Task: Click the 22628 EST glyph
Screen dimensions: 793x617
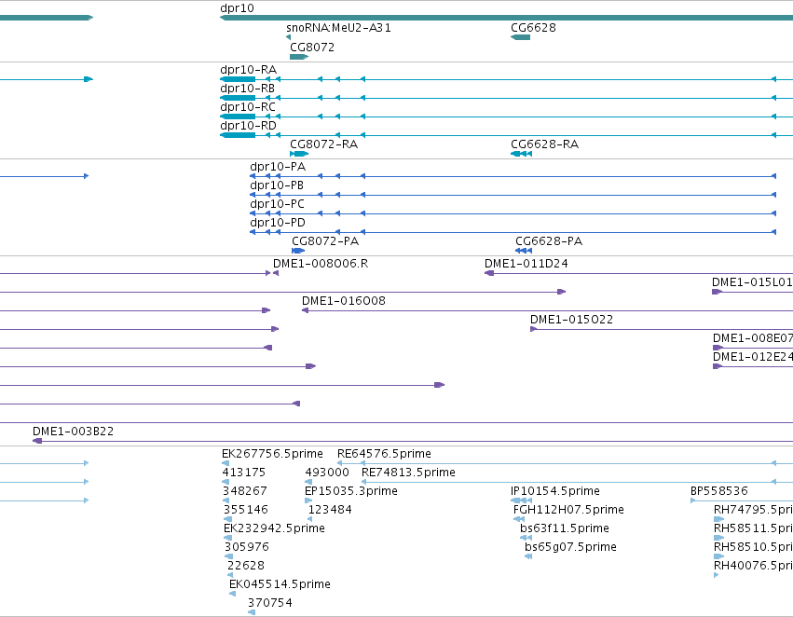Action: pos(230,576)
